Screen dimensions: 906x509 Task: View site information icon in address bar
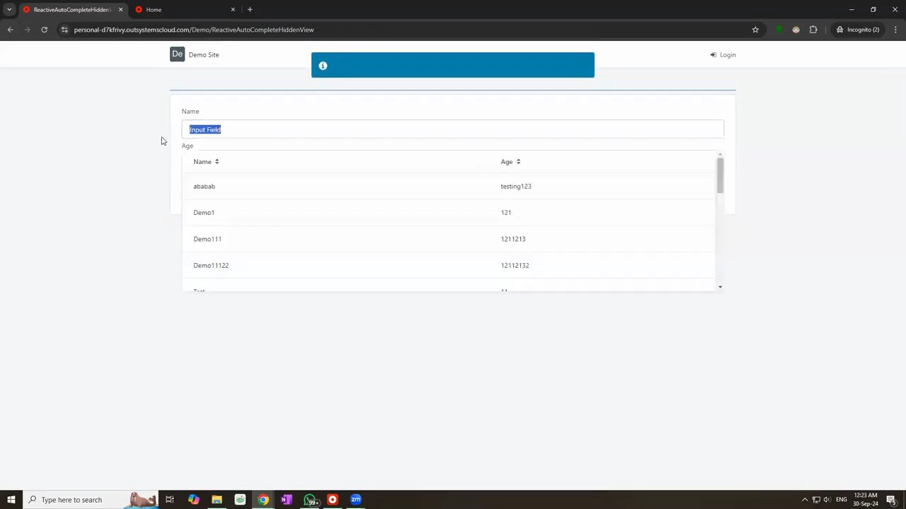64,30
